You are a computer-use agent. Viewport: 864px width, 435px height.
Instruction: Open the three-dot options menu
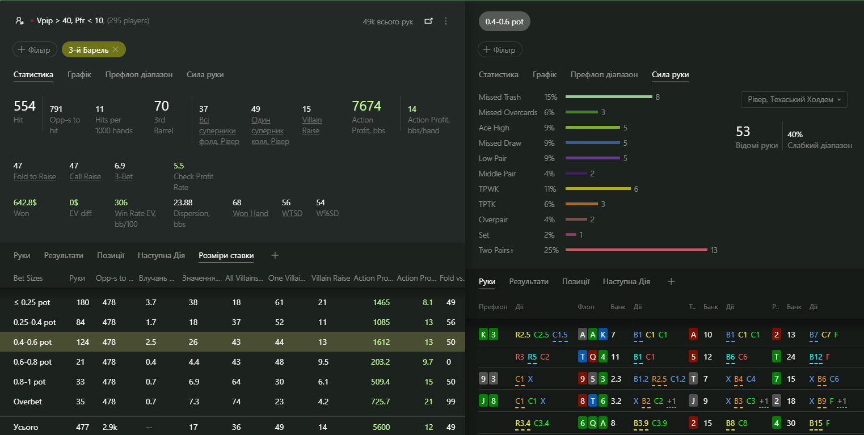click(446, 21)
